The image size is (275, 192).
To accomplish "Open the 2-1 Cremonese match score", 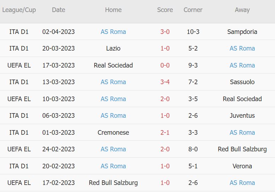I will [x=165, y=133].
